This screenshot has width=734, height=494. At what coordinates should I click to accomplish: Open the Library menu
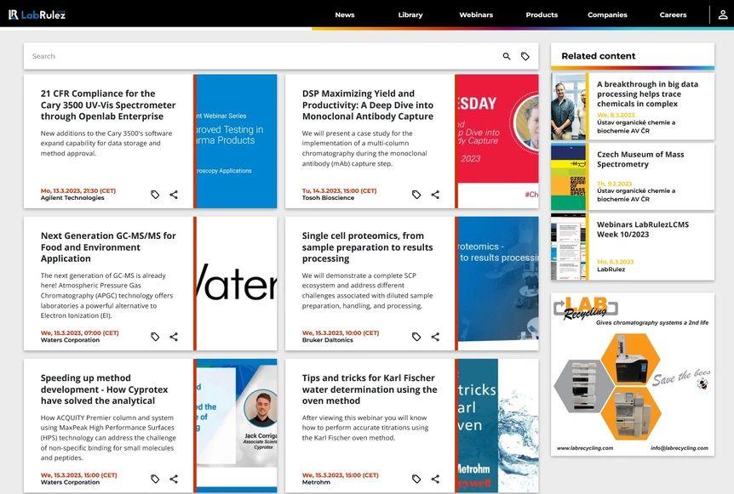[410, 14]
